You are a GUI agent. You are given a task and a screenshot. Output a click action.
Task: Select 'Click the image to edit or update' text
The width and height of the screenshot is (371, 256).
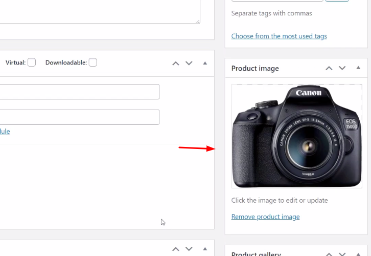tap(280, 201)
